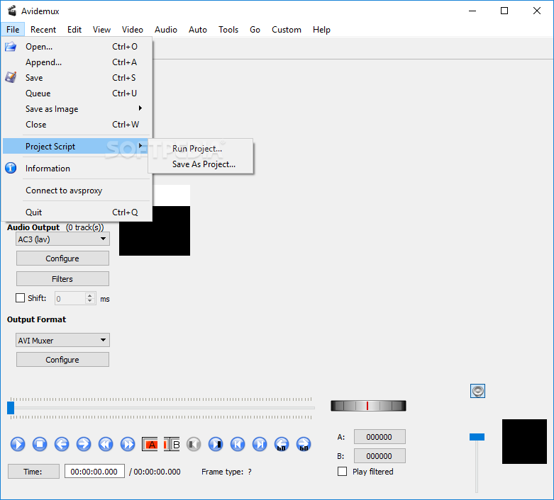Click the current time 00:00:00.000 field
This screenshot has width=554, height=500.
94,472
